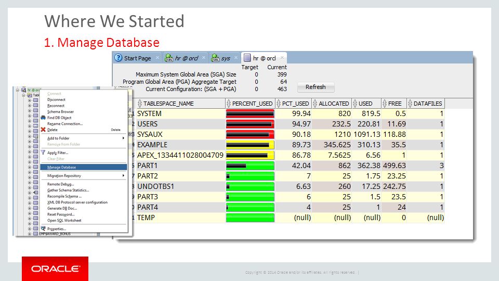The width and height of the screenshot is (499, 281).
Task: Click the report icon on active hr @ orcl tab
Action: click(247, 58)
